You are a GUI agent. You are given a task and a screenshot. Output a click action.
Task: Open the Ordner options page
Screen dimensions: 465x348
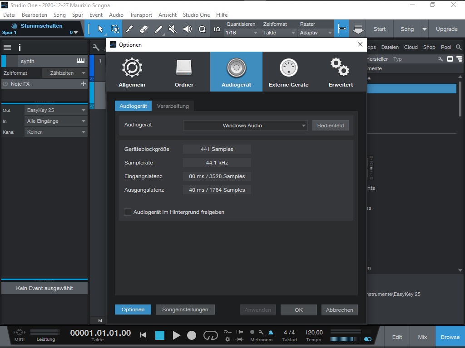[184, 72]
